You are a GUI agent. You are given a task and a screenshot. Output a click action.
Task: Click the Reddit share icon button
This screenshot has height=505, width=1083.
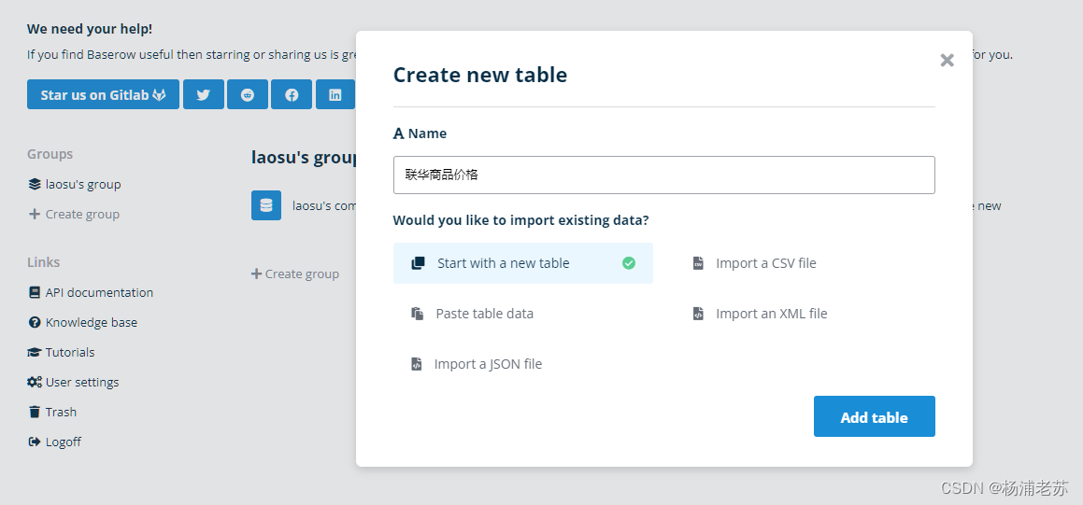click(x=248, y=94)
